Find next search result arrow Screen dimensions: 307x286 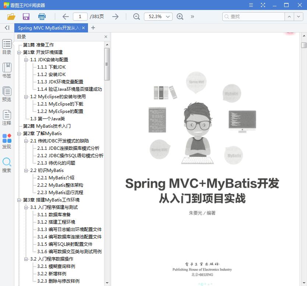pyautogui.click(x=299, y=17)
